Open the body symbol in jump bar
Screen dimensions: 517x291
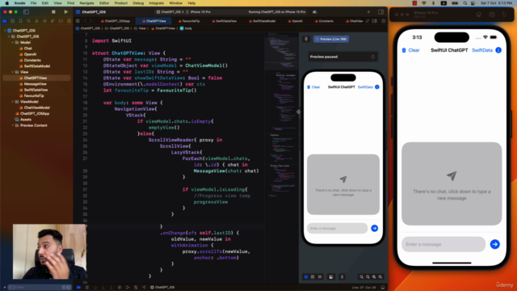(x=186, y=28)
